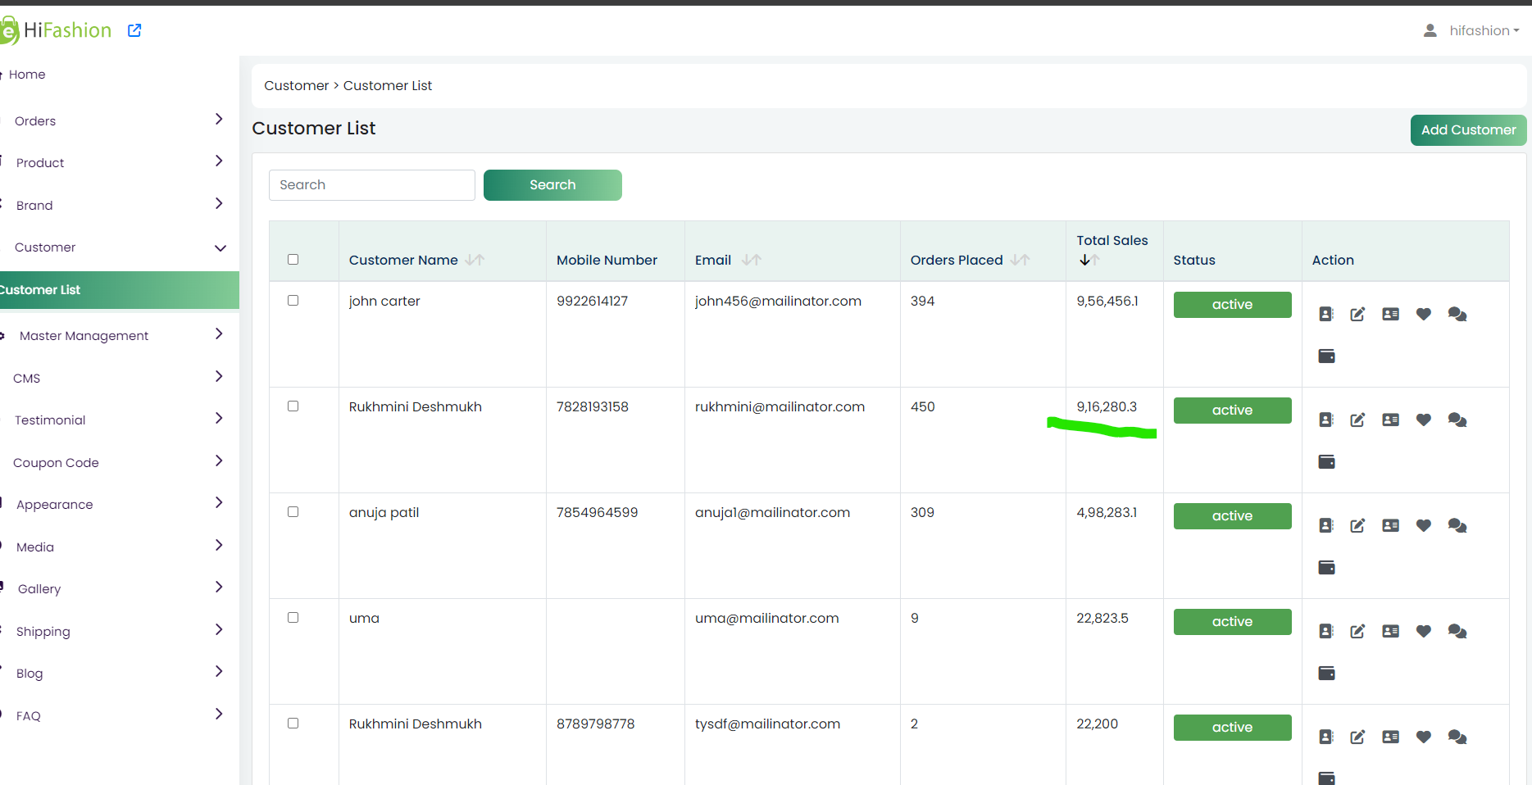Click address book icon for rukhmini@mailinator.com
Screen dimensions: 1532x785
(x=1326, y=420)
